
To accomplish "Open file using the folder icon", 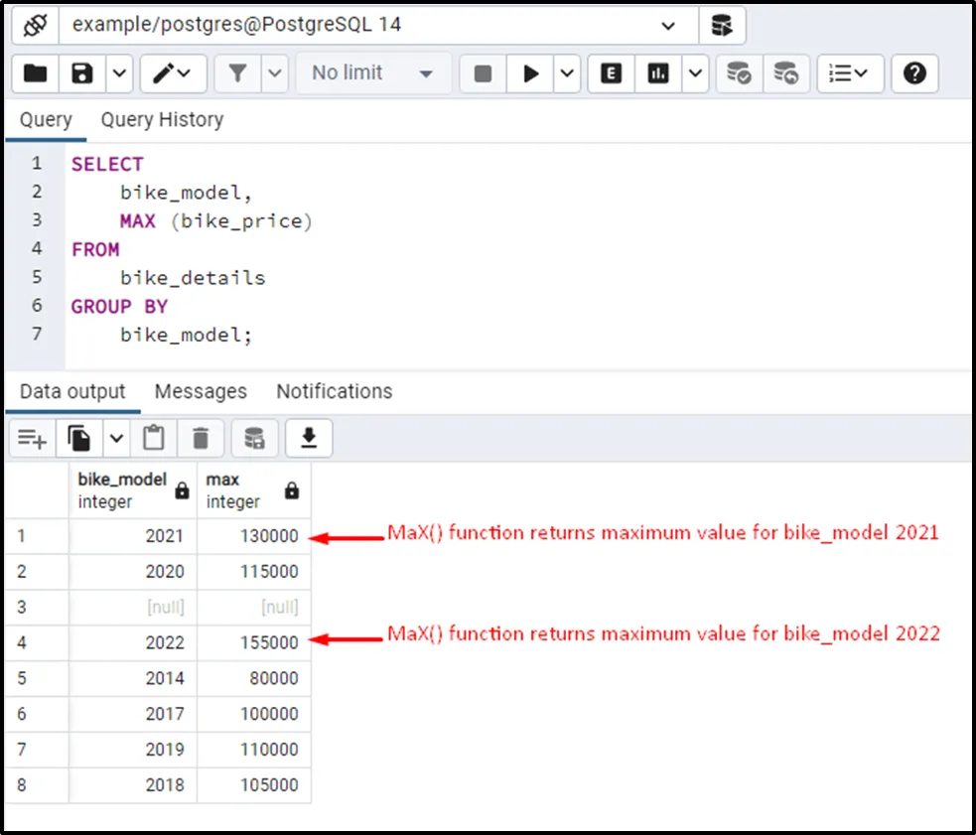I will point(36,73).
